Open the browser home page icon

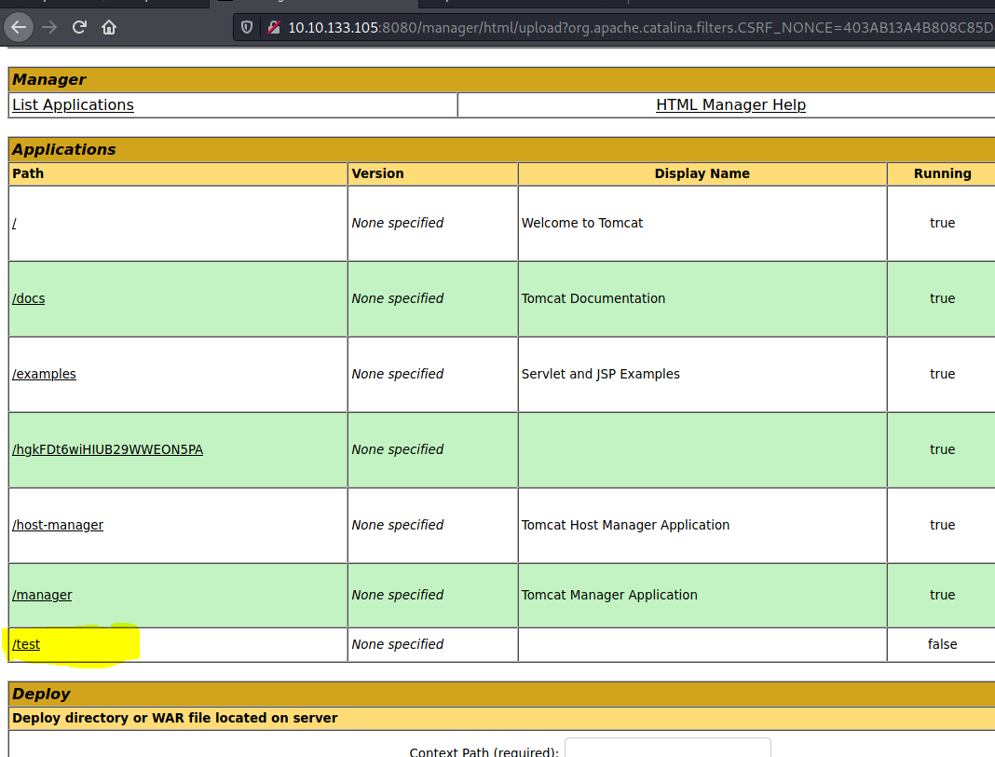coord(109,27)
